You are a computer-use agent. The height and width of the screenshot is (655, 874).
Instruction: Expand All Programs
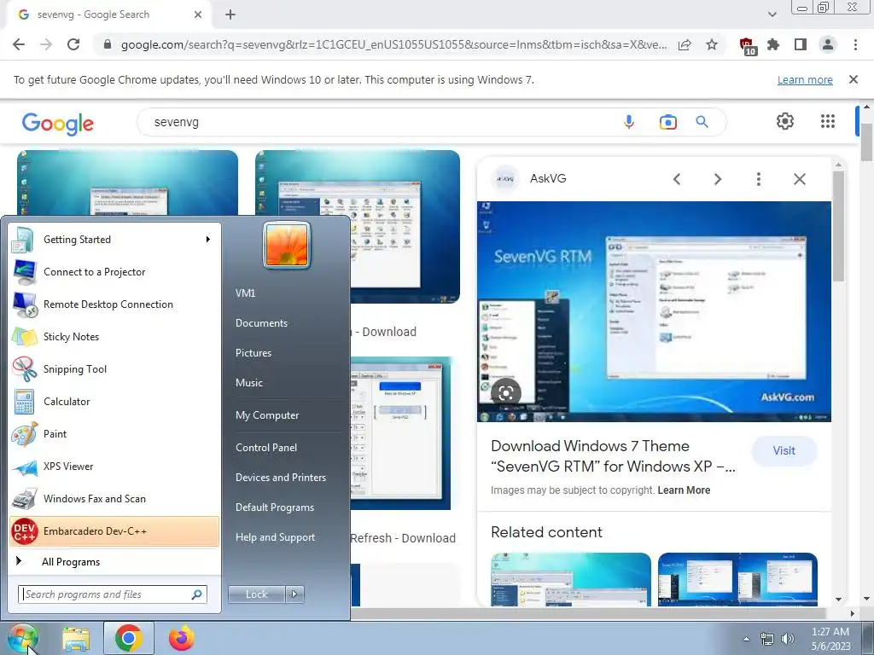[x=114, y=561]
